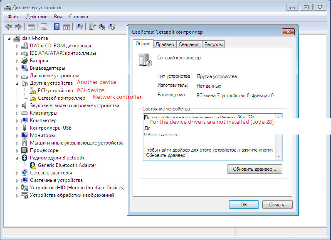
Task: Click the Клавиатуры keyboard icon
Action: (25, 113)
